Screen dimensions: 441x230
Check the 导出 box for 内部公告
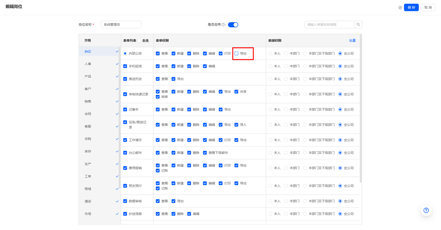coord(236,53)
